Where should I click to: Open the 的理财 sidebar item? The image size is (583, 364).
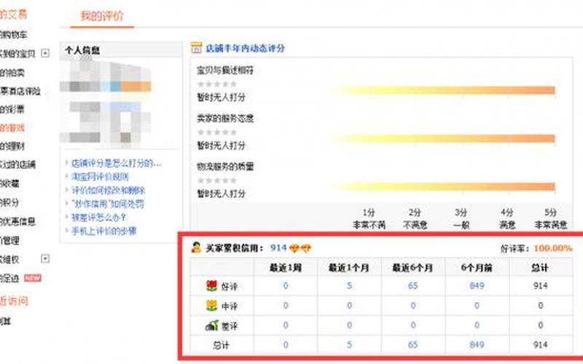point(12,146)
